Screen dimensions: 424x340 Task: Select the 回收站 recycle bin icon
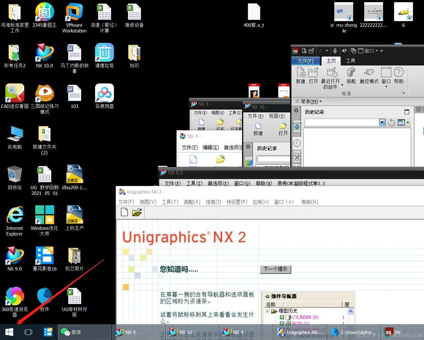coord(14,178)
